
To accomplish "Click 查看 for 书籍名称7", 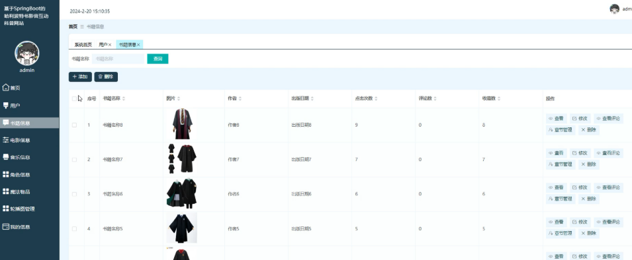I will click(556, 153).
